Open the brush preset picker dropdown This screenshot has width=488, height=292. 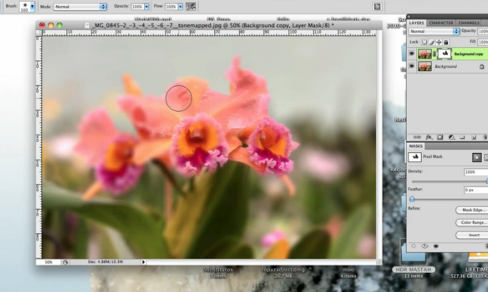[x=32, y=6]
